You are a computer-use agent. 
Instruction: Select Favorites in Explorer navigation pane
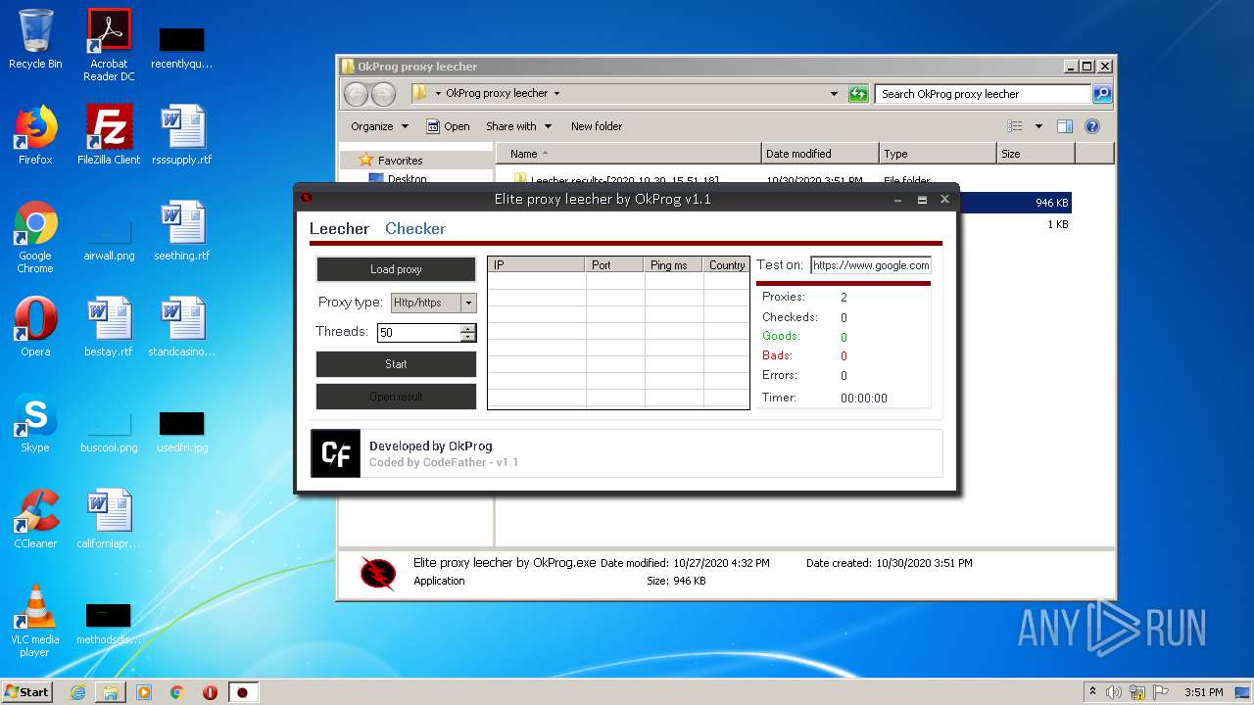coord(400,161)
